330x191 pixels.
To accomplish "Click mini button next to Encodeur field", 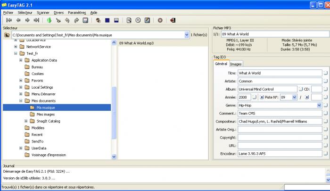I will pyautogui.click(x=326, y=154).
